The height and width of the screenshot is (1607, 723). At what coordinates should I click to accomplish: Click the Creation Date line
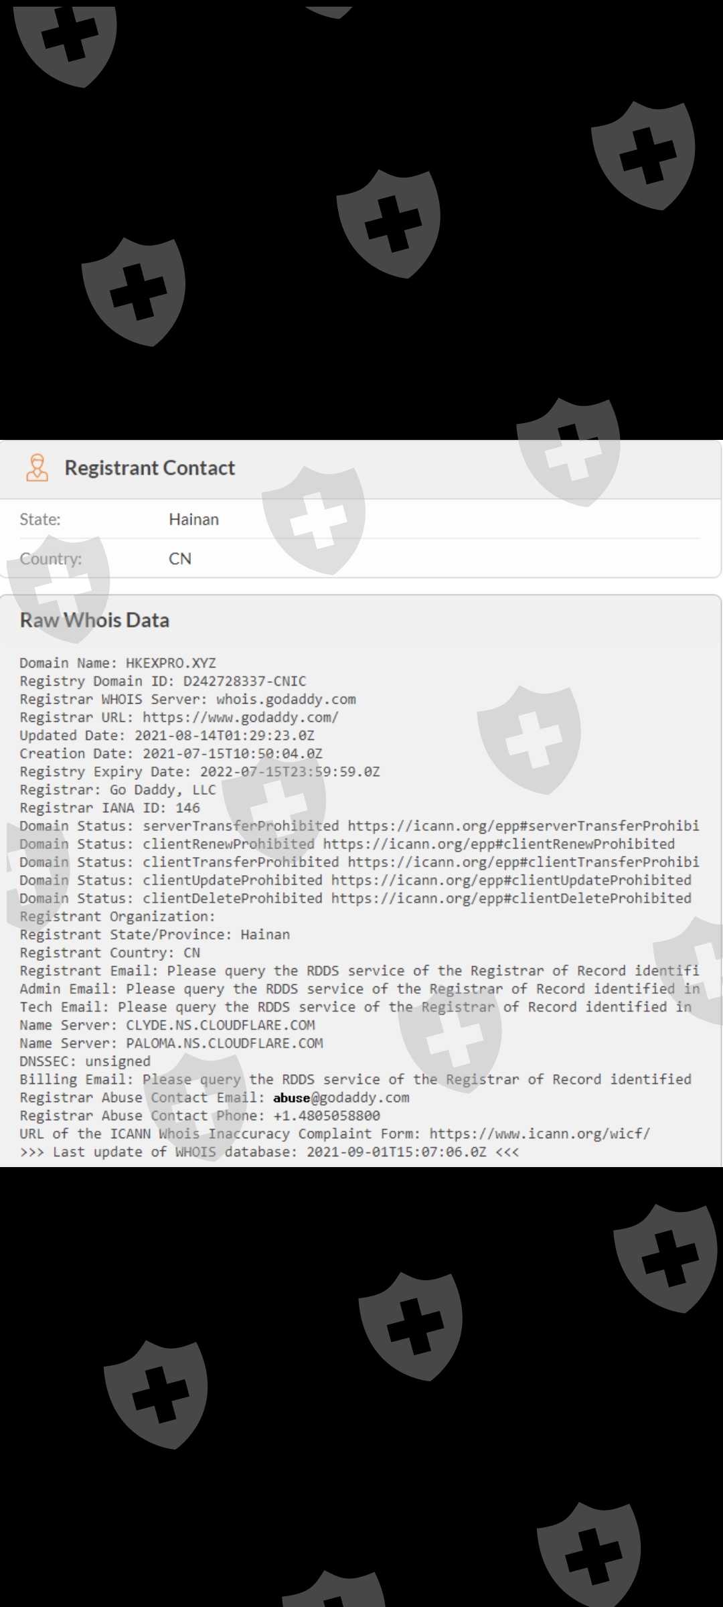point(171,753)
